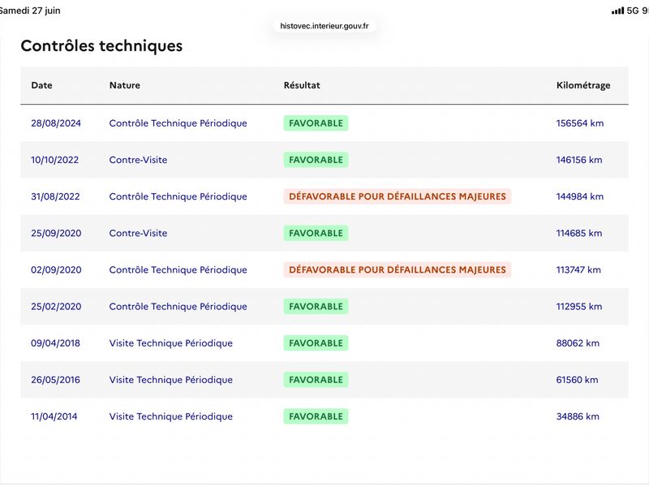Click DÉFAVORABLE badge on 31/08/2022 row

[x=398, y=196]
